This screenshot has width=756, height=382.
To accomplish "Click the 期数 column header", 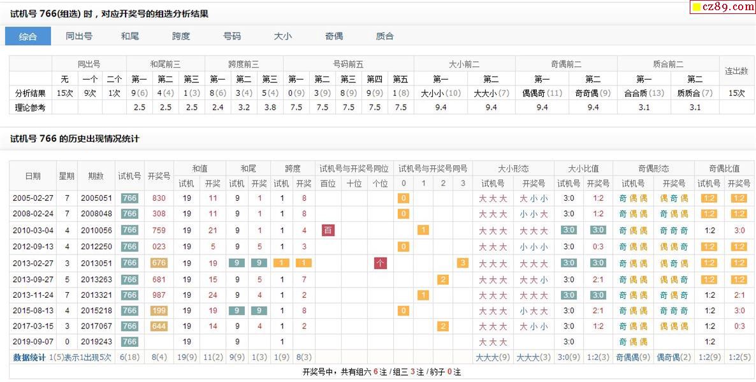I will (96, 176).
